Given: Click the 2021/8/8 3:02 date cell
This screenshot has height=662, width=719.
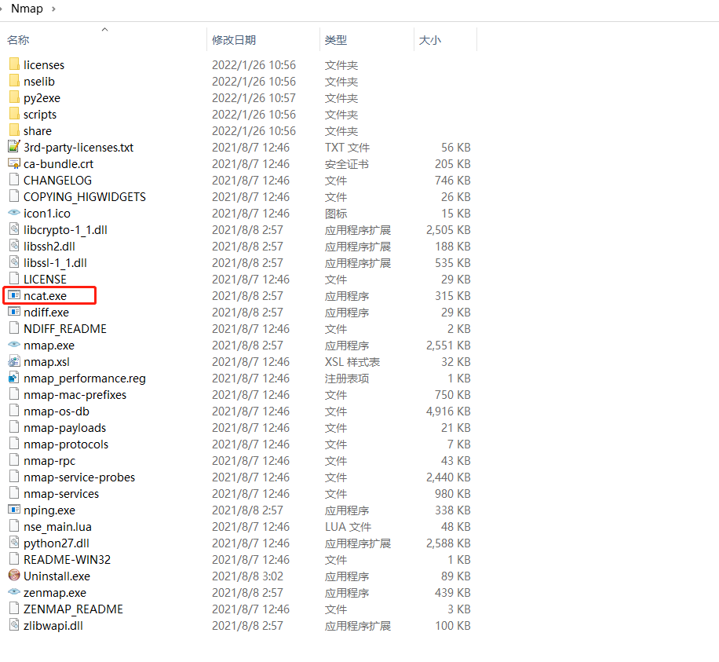Looking at the screenshot, I should [x=247, y=576].
